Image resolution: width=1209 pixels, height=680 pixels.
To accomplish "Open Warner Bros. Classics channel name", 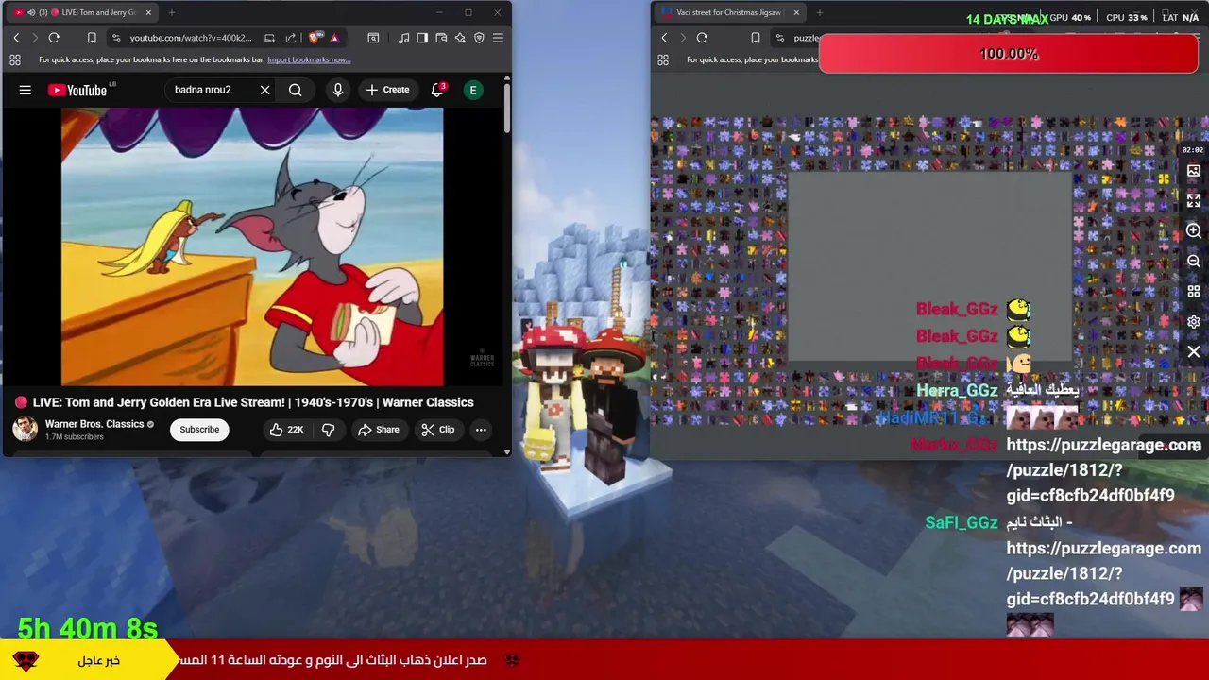I will (x=94, y=424).
